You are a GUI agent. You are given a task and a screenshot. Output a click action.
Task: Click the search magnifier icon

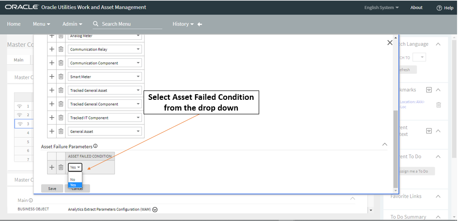tap(95, 24)
